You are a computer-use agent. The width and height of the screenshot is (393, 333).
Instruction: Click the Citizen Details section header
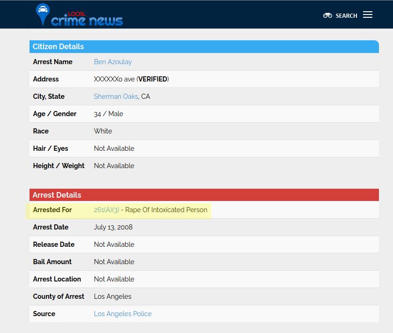58,46
